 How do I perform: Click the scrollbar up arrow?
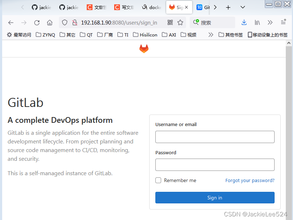coord(289,43)
